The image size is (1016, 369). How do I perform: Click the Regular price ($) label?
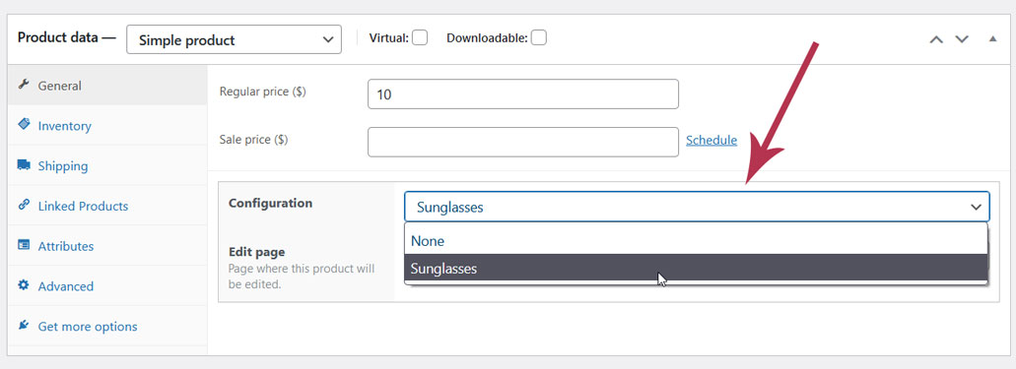click(263, 92)
